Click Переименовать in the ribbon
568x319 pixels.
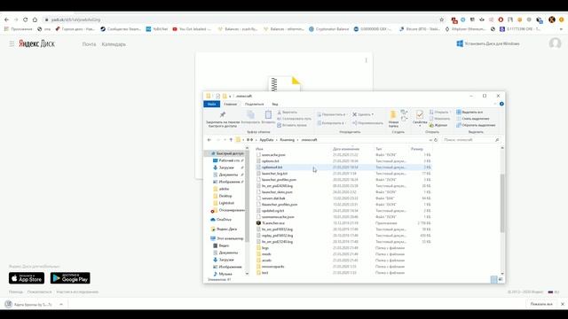367,123
